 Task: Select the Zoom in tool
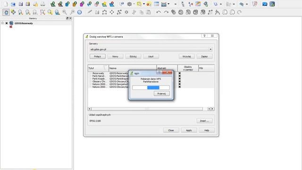coord(20,12)
